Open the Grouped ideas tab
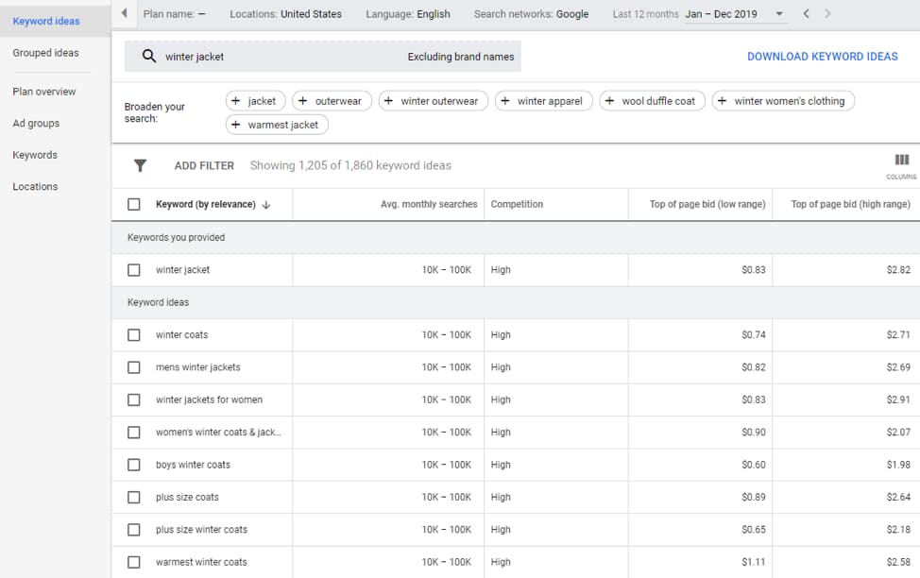920x578 pixels. coord(45,53)
